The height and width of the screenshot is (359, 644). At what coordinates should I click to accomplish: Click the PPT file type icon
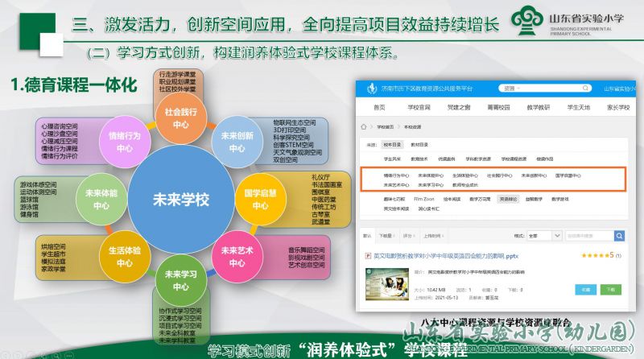(368, 254)
